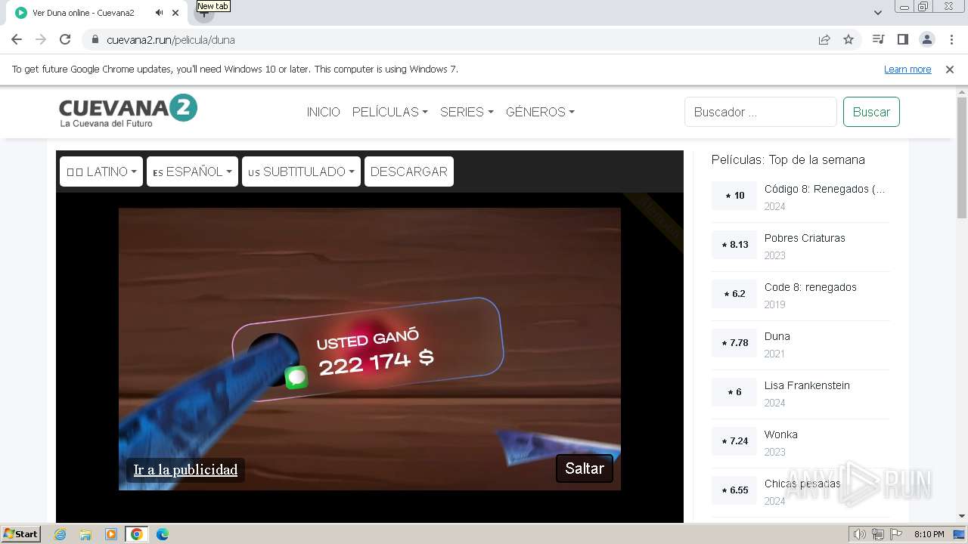Open Código 8: Renegados 2024
Screen dimensions: 968x544
point(824,190)
